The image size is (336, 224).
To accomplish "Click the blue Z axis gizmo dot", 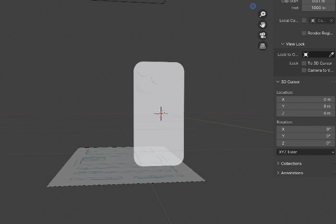I will coord(253,6).
